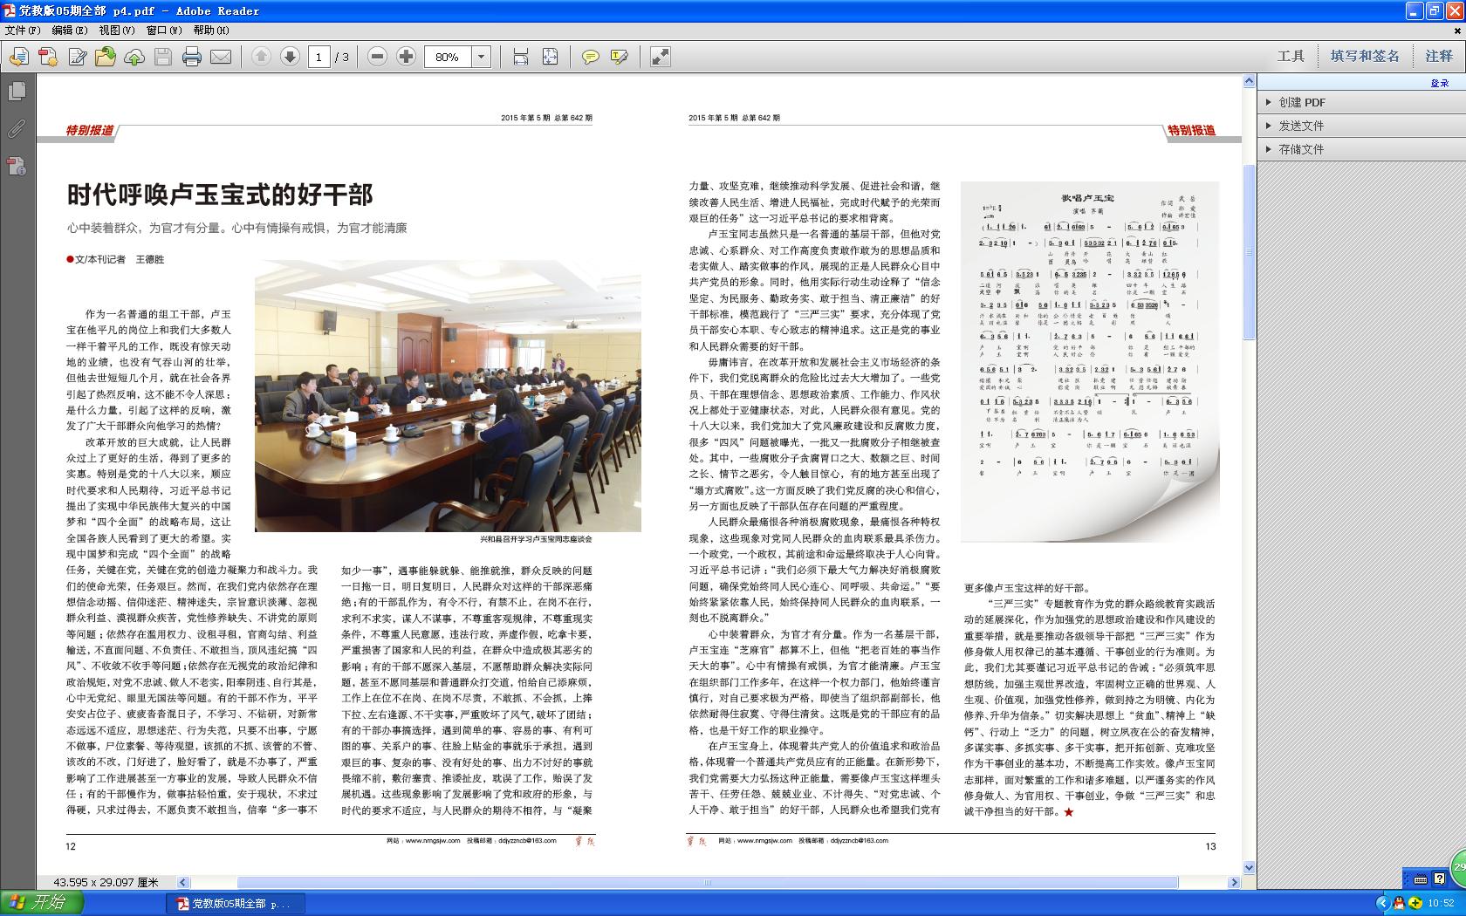Click the zoom in plus button
This screenshot has height=916, width=1466.
pyautogui.click(x=406, y=57)
